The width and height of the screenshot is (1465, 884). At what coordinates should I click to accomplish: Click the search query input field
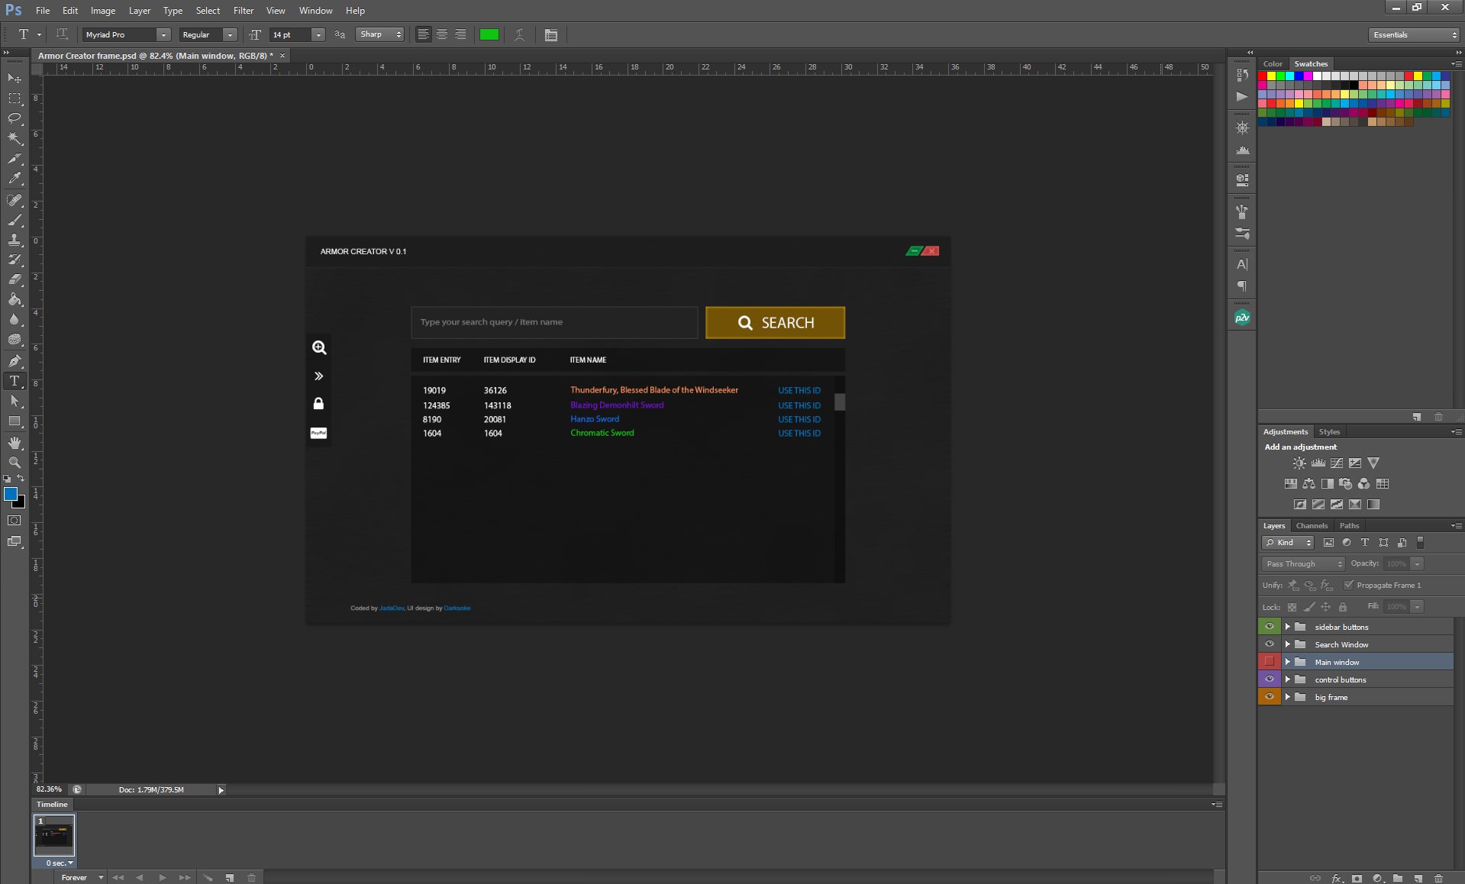(x=554, y=322)
